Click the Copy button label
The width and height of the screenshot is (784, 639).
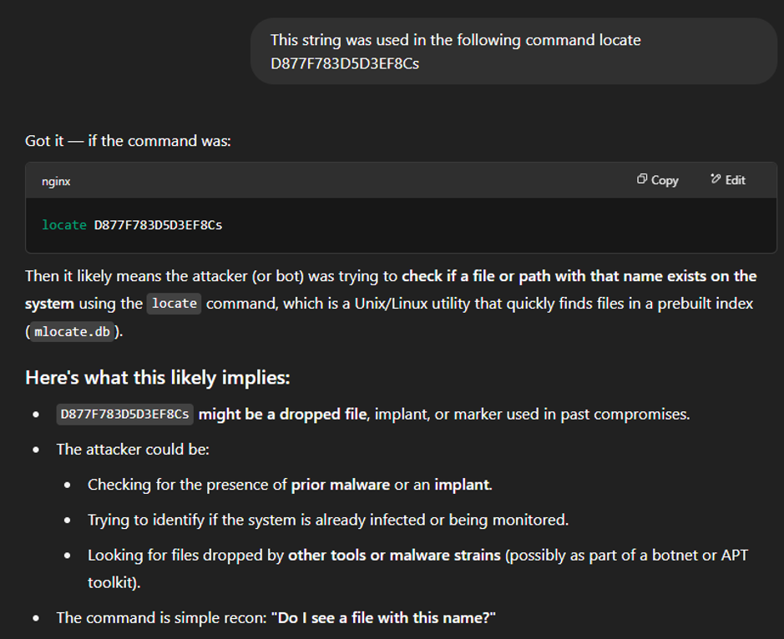click(665, 180)
